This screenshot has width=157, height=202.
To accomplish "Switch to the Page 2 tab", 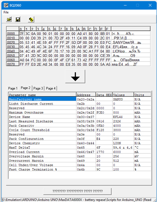I will point(25,88).
